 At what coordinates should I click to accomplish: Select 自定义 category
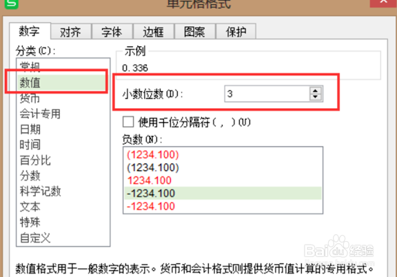[x=63, y=238]
